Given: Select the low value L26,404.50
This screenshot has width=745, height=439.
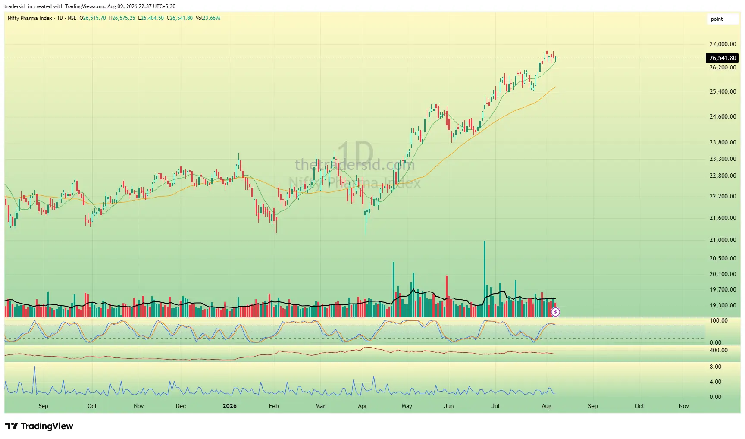Looking at the screenshot, I should pyautogui.click(x=151, y=18).
